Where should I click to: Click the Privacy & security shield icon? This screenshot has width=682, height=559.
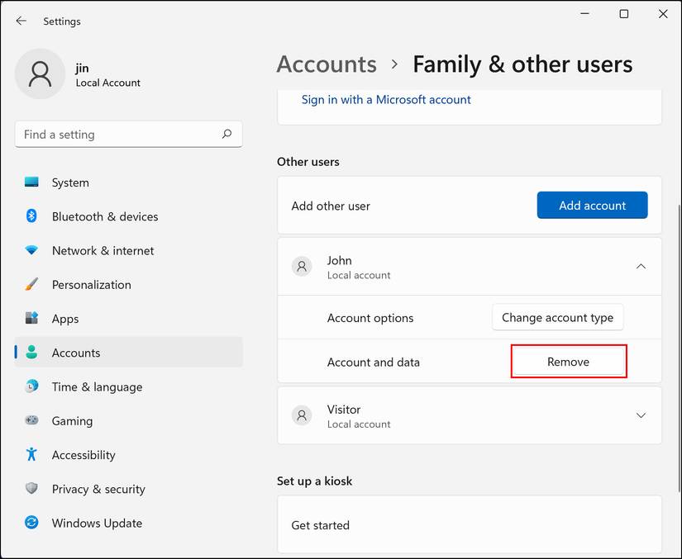click(31, 489)
